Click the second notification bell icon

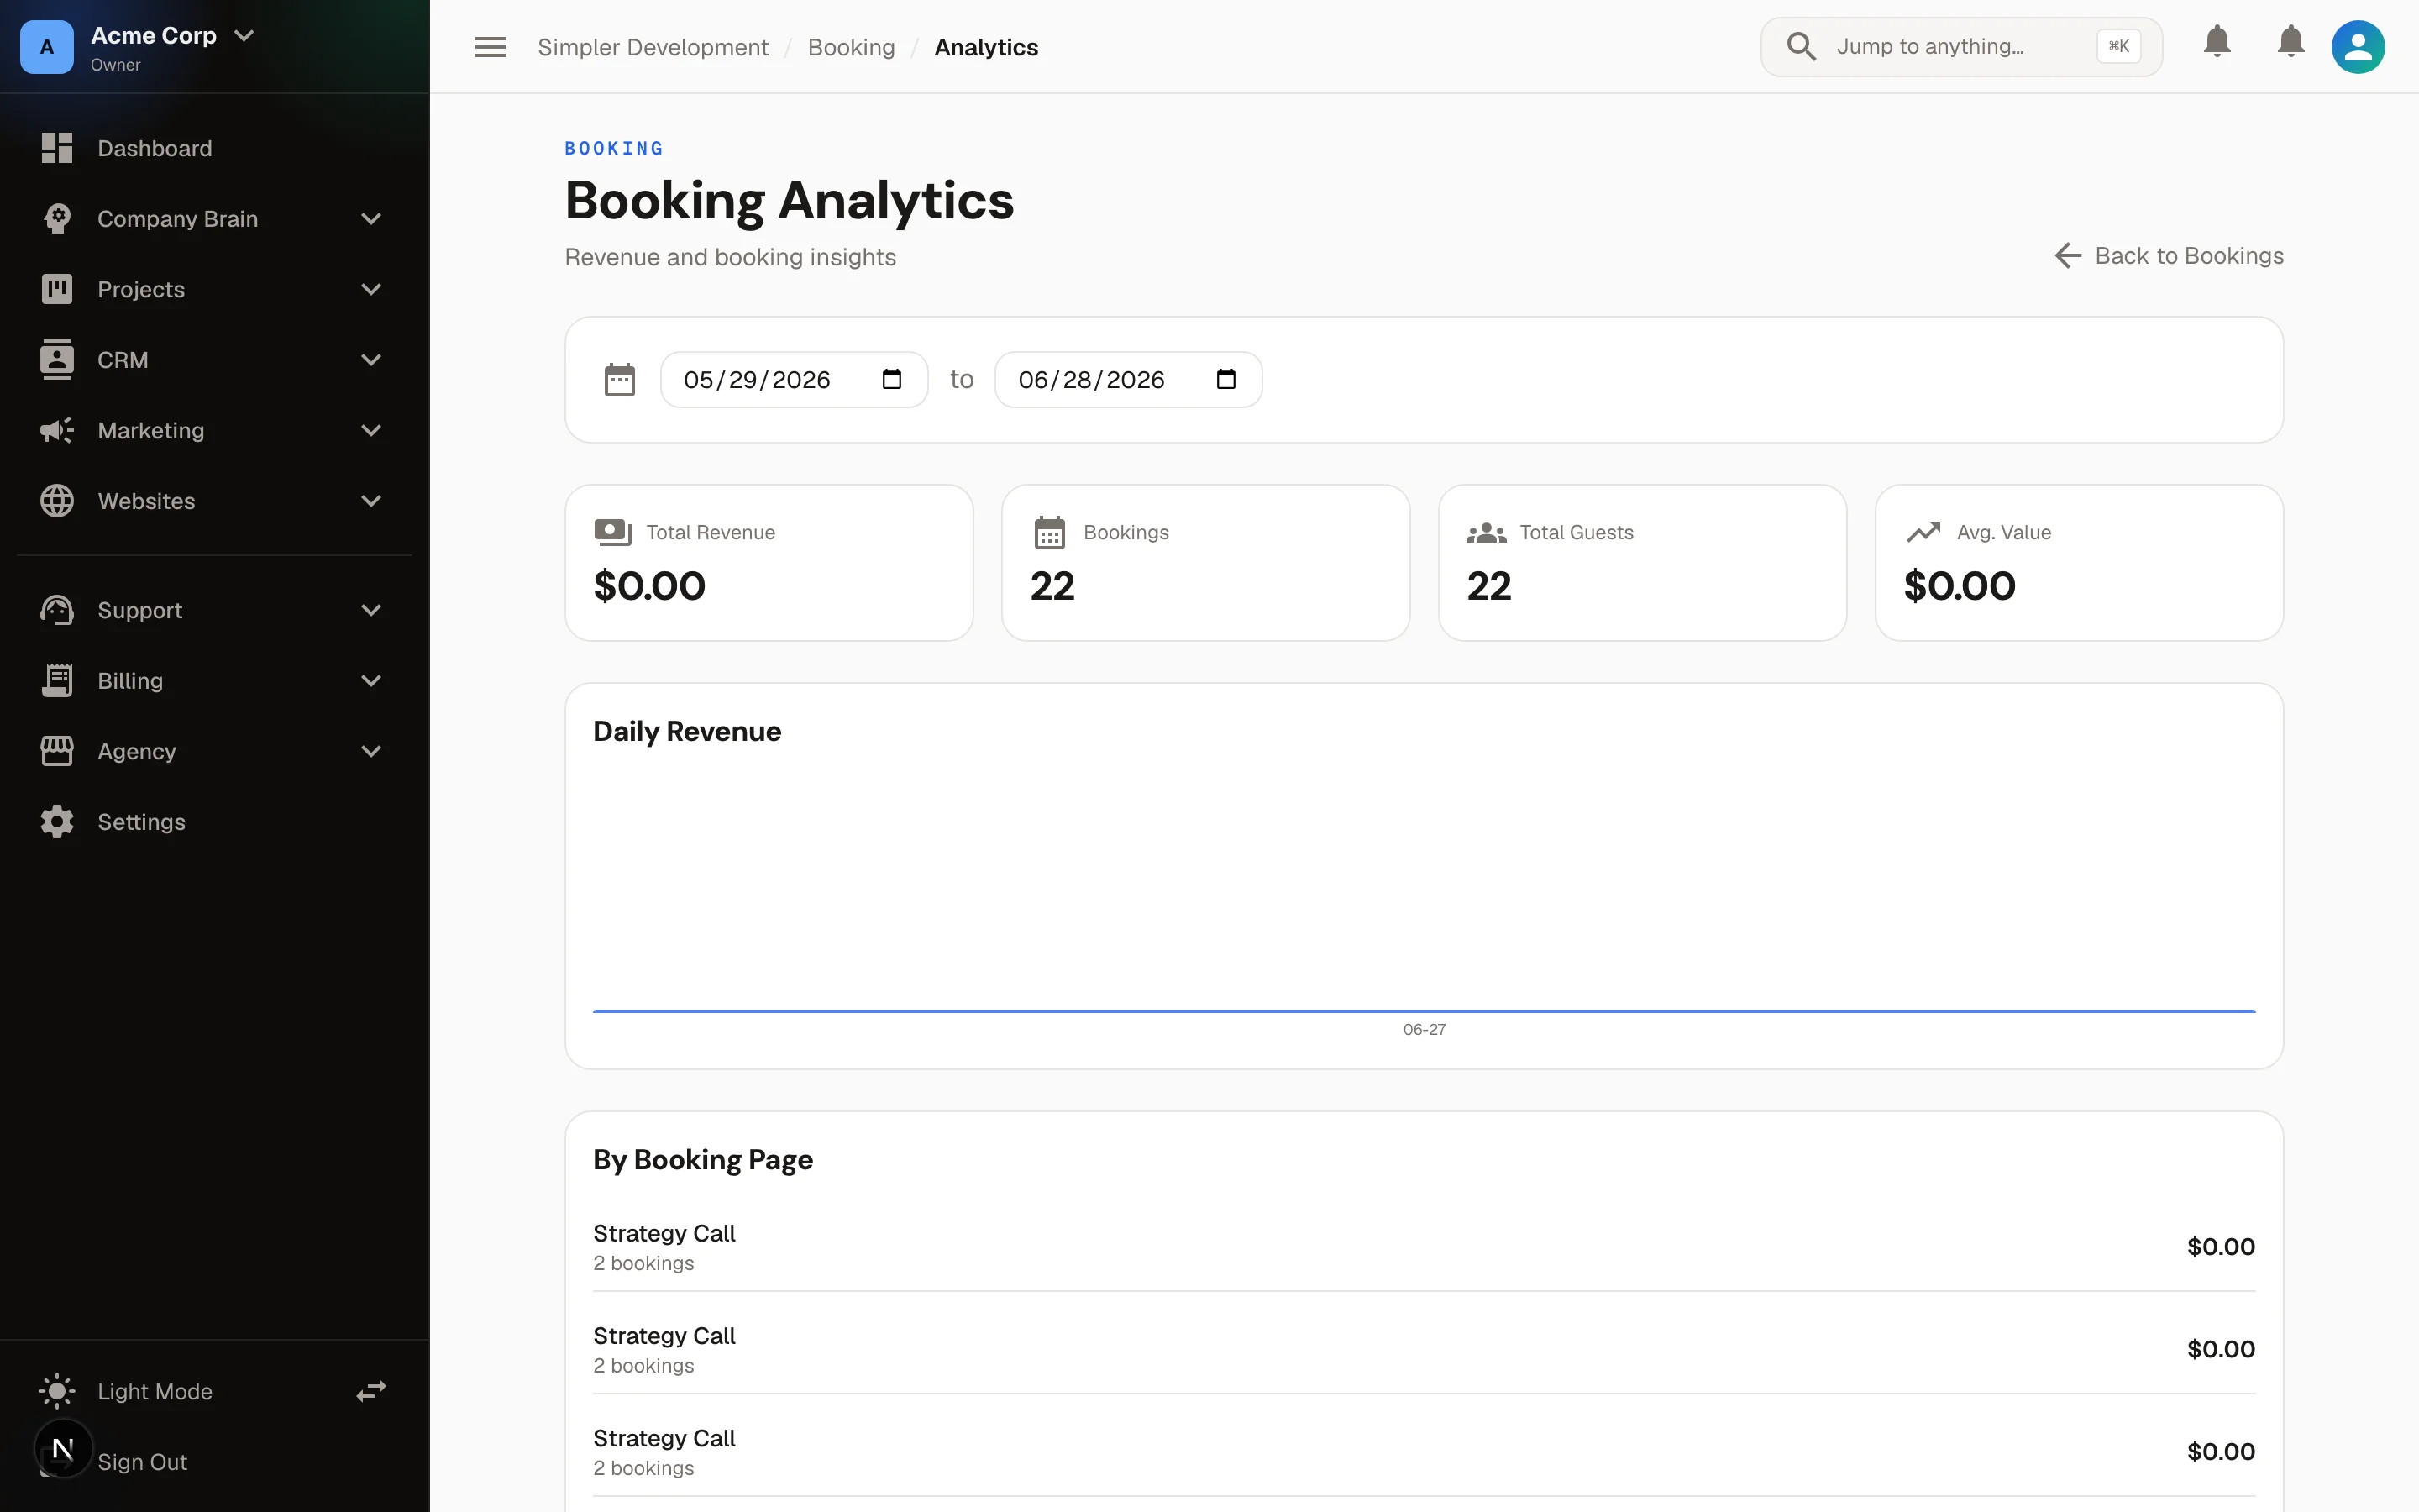pos(2291,41)
